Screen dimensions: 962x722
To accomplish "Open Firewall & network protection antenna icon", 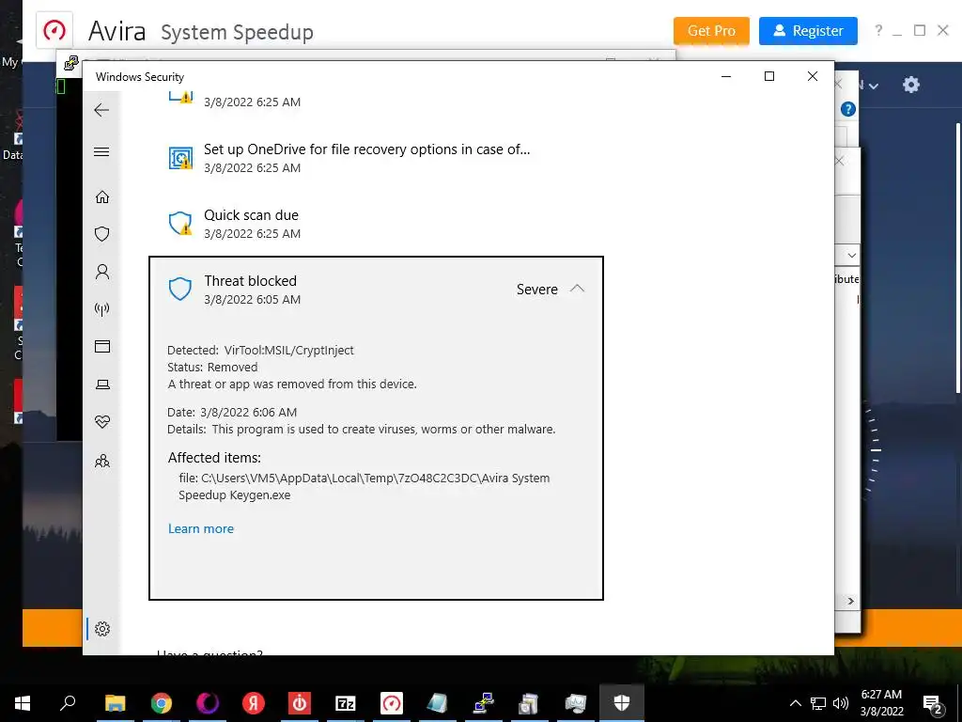I will 102,308.
